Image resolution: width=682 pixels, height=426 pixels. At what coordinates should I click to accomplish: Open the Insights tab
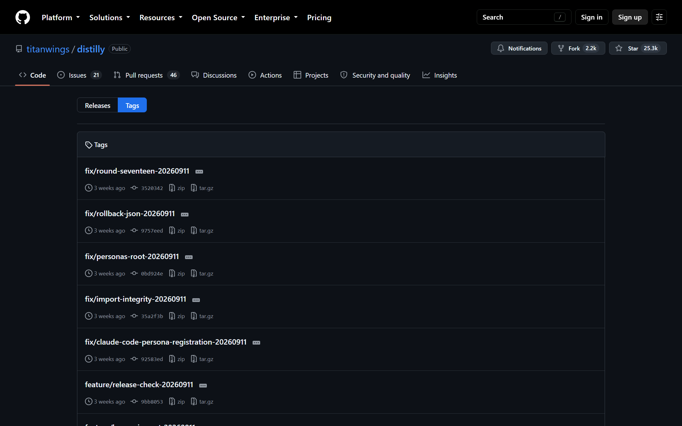point(440,75)
